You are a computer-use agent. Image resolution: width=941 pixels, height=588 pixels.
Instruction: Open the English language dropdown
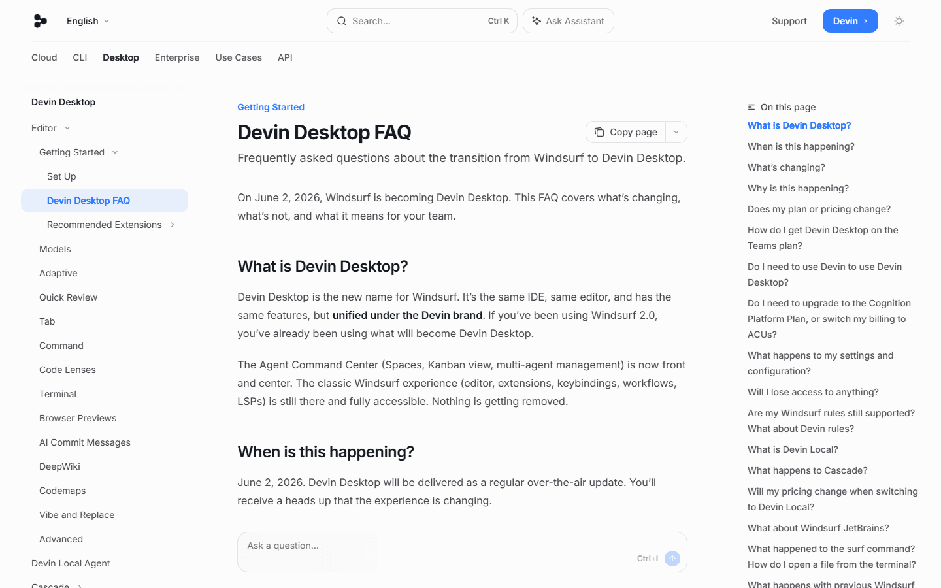pos(88,21)
